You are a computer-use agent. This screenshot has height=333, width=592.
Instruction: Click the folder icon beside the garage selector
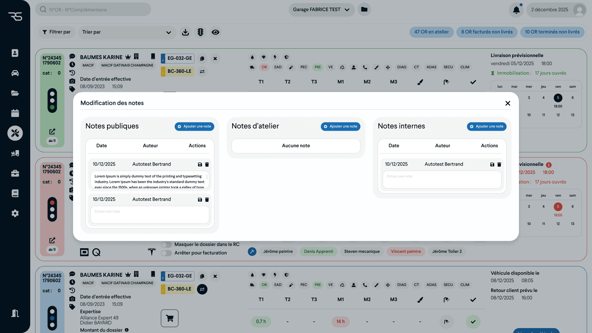coord(364,10)
